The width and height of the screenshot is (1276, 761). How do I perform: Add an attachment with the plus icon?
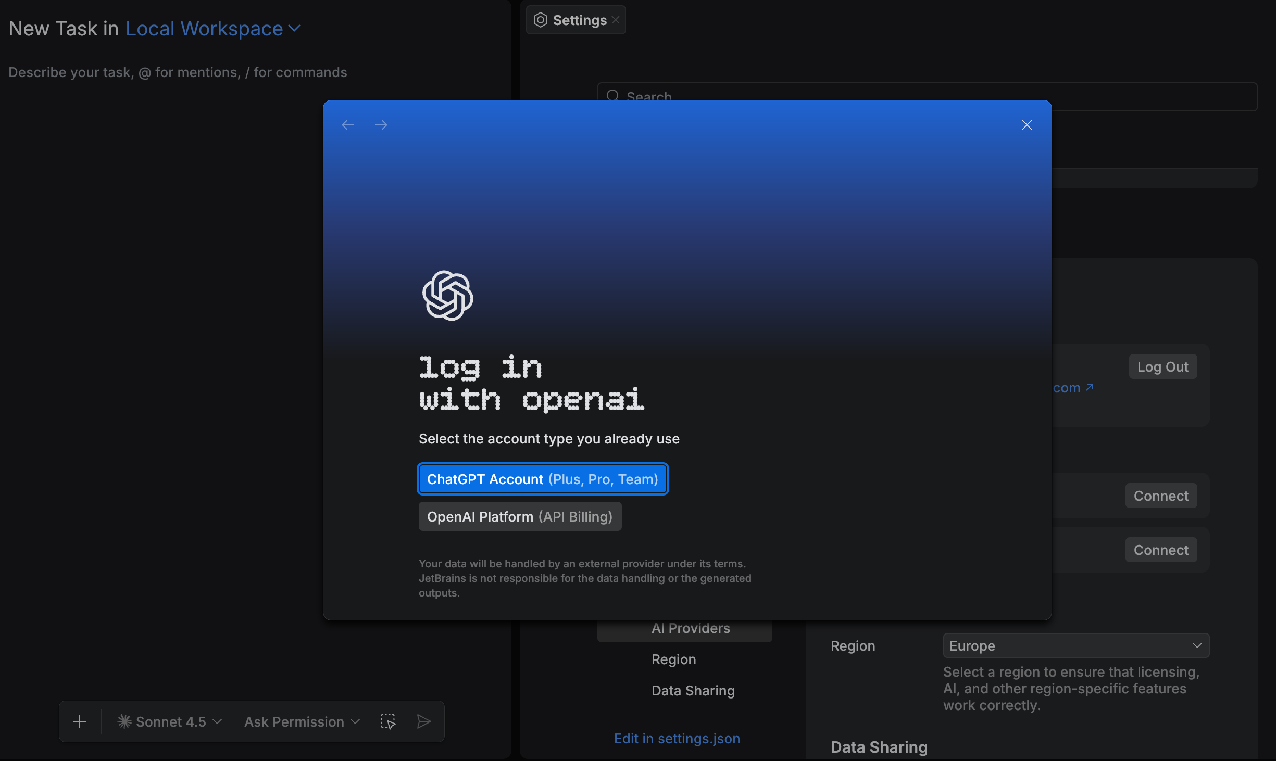[x=80, y=721]
